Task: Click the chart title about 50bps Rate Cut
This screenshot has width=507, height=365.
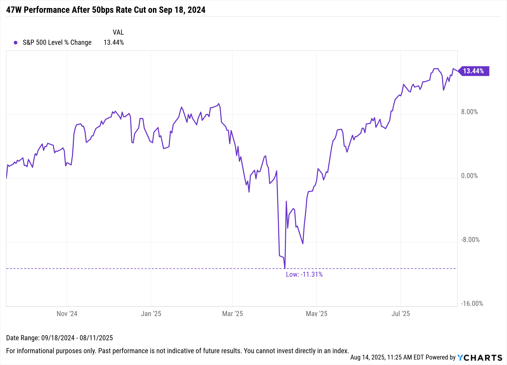Action: [x=106, y=10]
